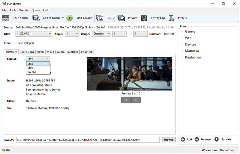Switch to the Dimensions tab

(x=27, y=52)
